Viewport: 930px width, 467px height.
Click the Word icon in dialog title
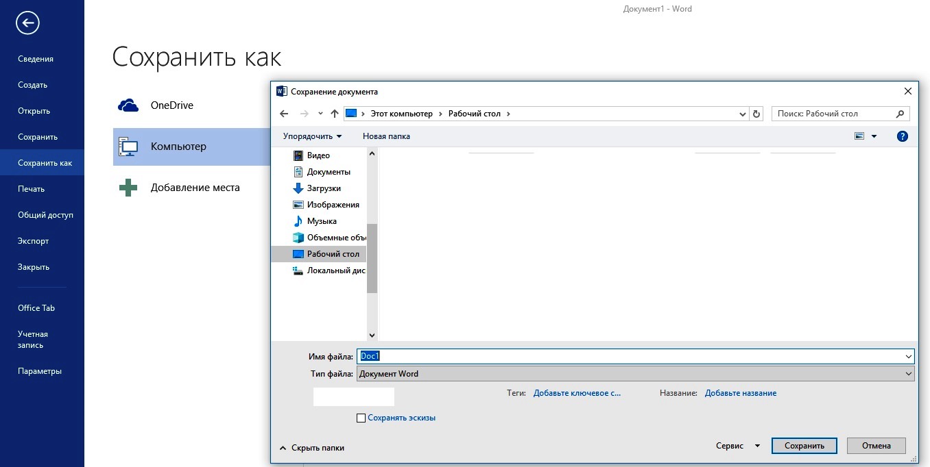tap(281, 91)
